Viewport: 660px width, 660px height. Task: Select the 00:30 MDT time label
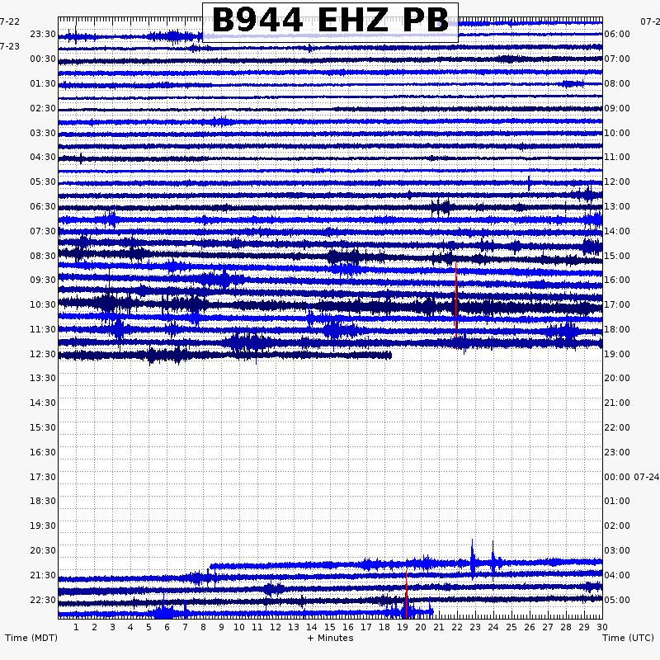point(43,59)
